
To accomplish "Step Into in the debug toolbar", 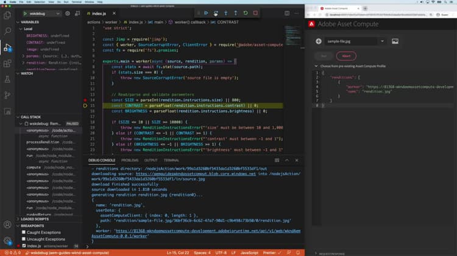I will click(225, 13).
